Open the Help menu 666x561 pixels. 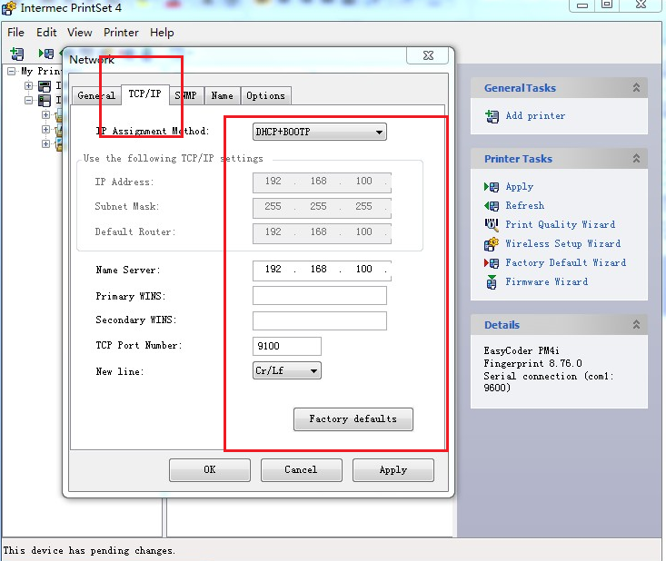coord(162,33)
